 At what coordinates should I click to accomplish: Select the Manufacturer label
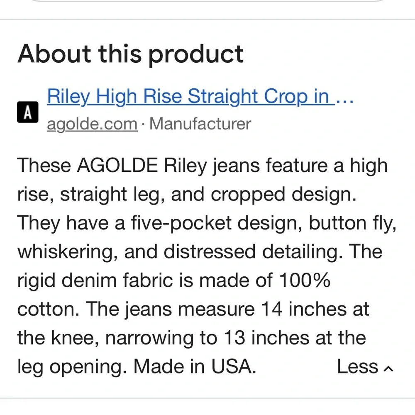point(201,123)
